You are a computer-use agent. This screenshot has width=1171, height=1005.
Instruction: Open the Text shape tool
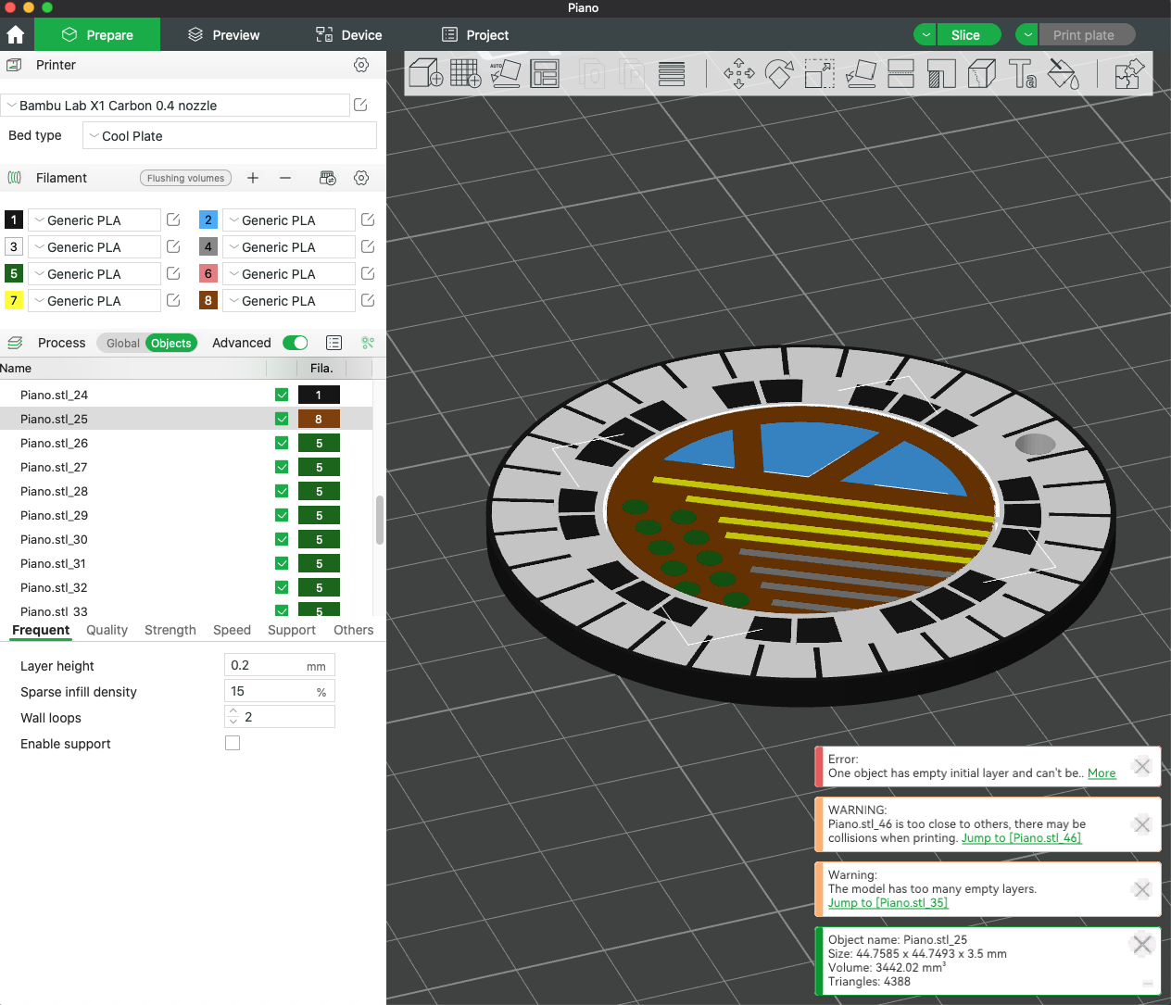(x=1023, y=73)
